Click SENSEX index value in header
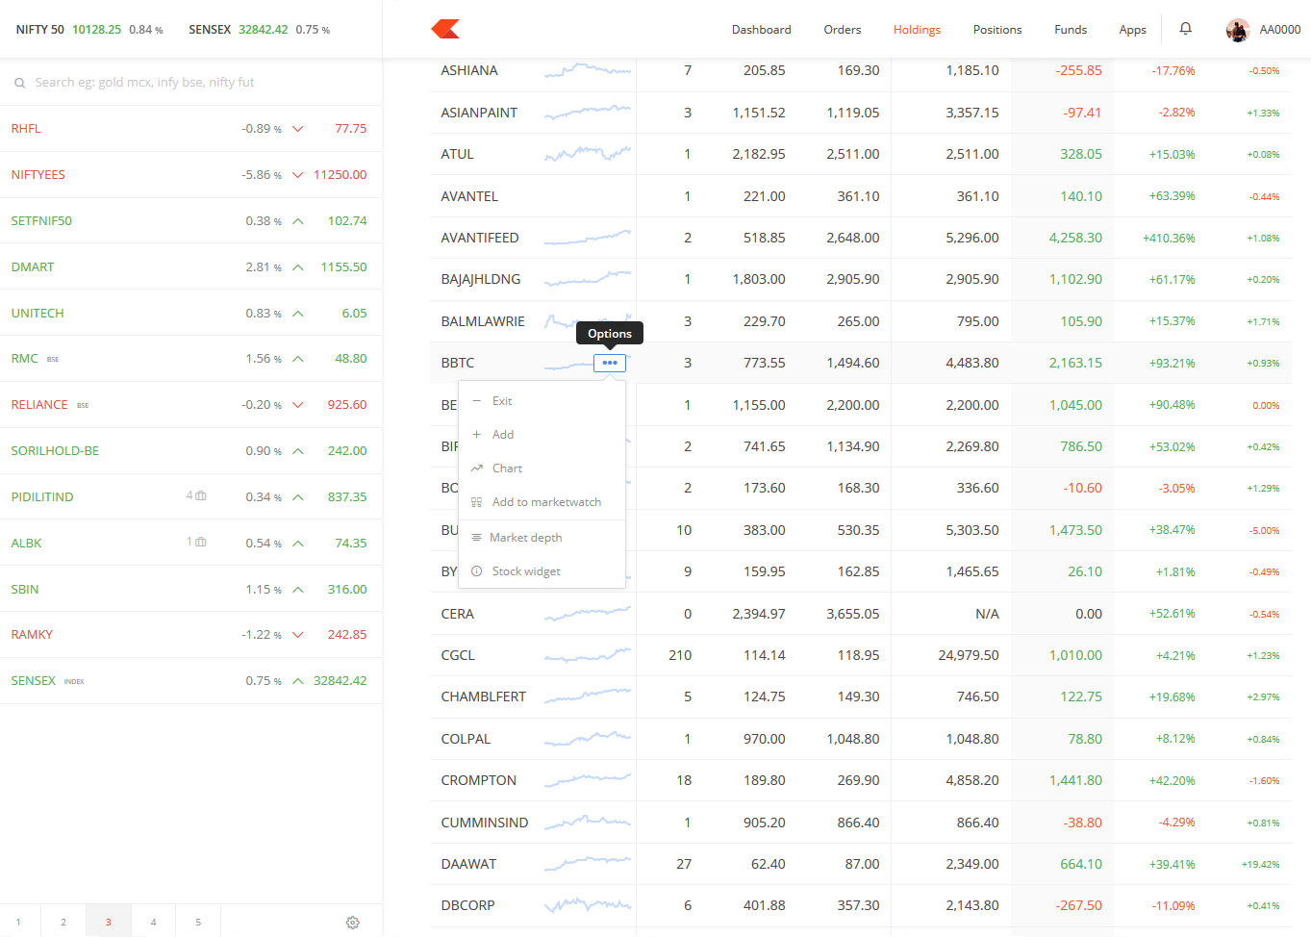This screenshot has width=1311, height=937. (264, 30)
